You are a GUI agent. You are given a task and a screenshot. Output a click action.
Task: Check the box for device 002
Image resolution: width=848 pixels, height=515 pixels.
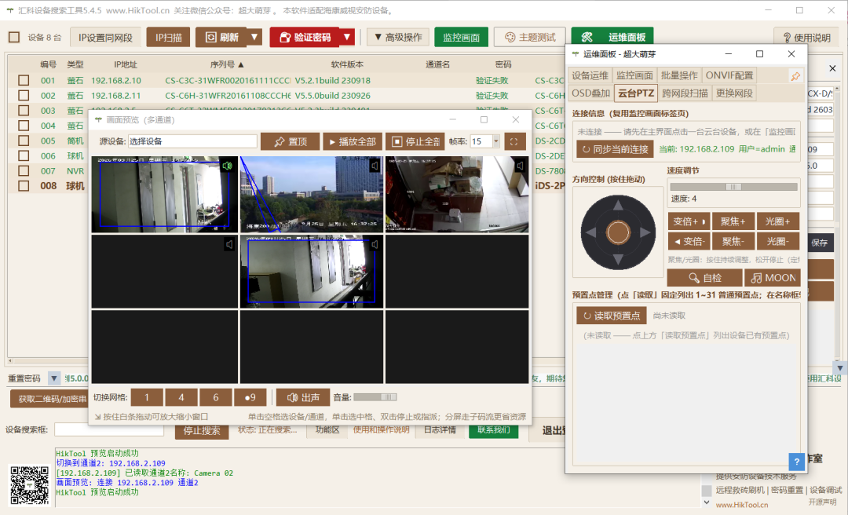click(24, 95)
